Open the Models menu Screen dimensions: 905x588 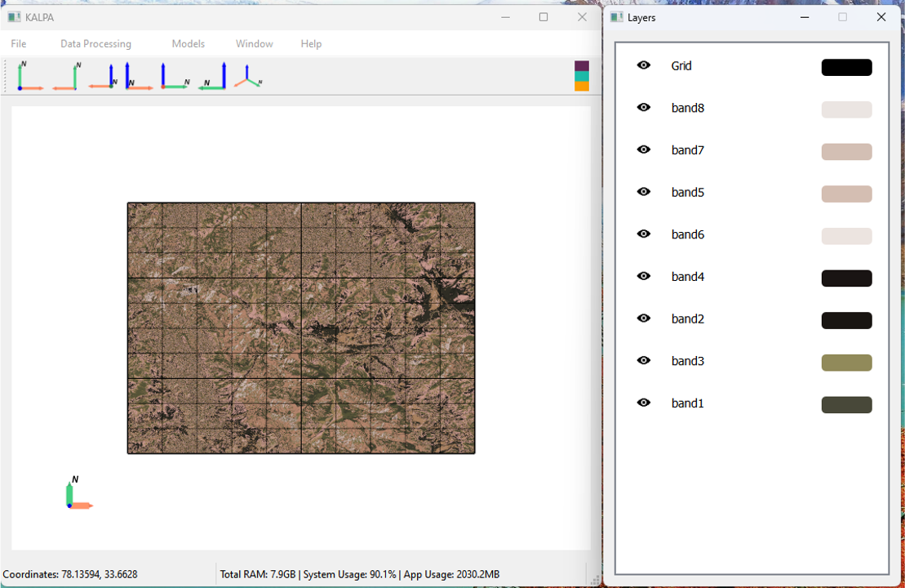coord(189,44)
